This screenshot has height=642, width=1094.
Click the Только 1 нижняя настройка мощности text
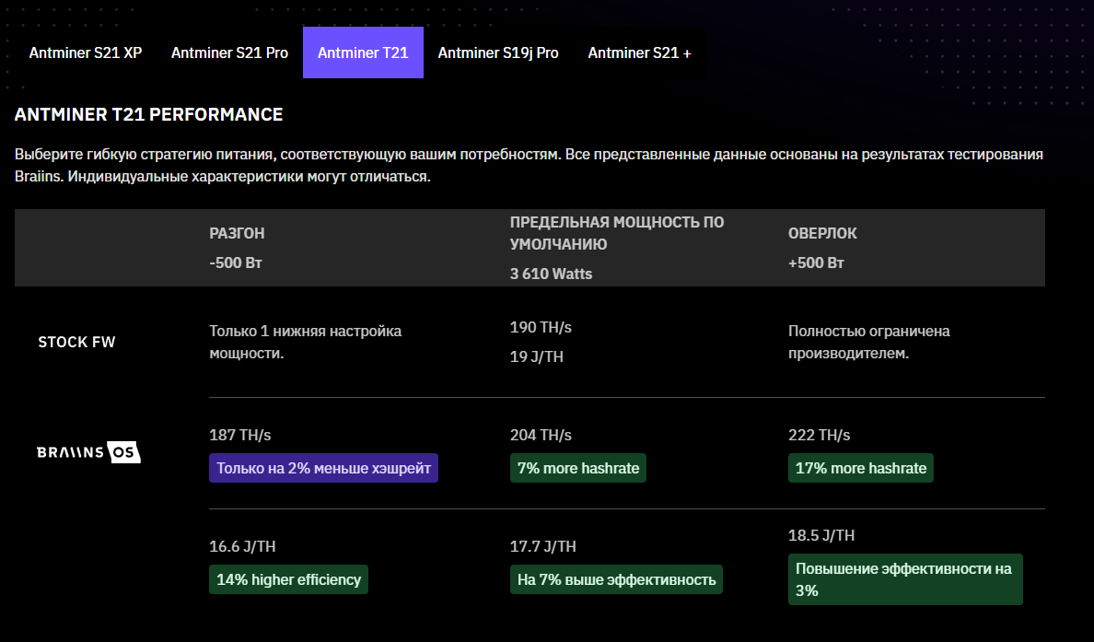[x=306, y=342]
